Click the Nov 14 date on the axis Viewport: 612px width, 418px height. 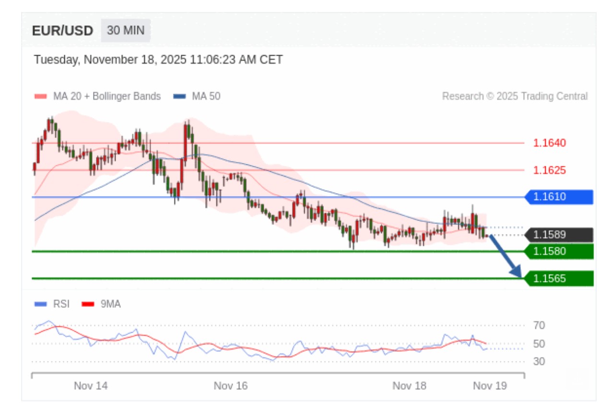tap(91, 386)
